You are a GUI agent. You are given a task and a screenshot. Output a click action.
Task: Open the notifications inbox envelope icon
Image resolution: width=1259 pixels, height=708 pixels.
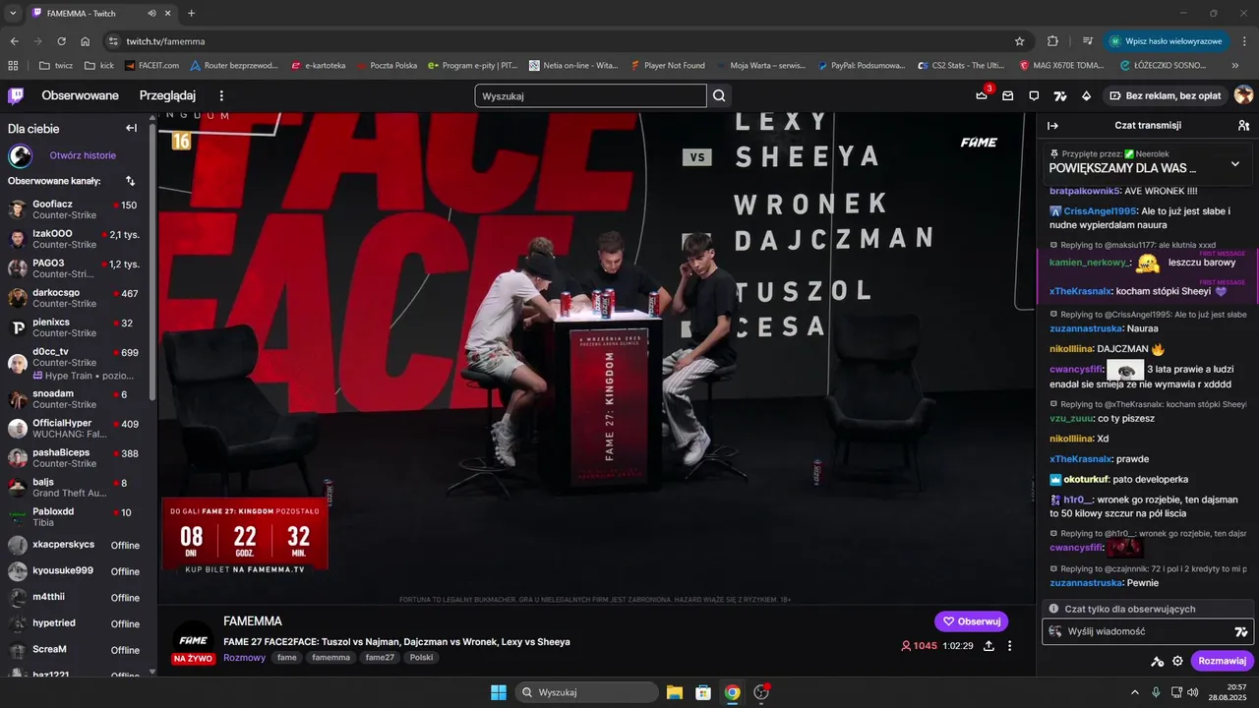pyautogui.click(x=1008, y=95)
